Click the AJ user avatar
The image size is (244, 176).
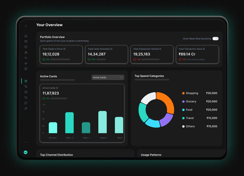(x=26, y=152)
